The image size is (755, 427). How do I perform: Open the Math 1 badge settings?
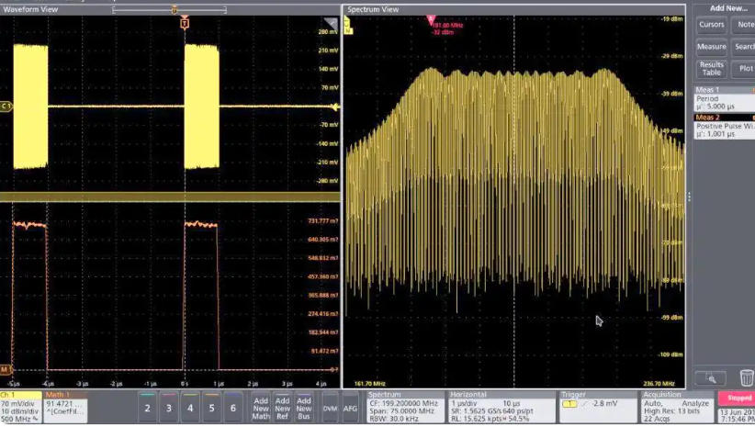point(65,407)
